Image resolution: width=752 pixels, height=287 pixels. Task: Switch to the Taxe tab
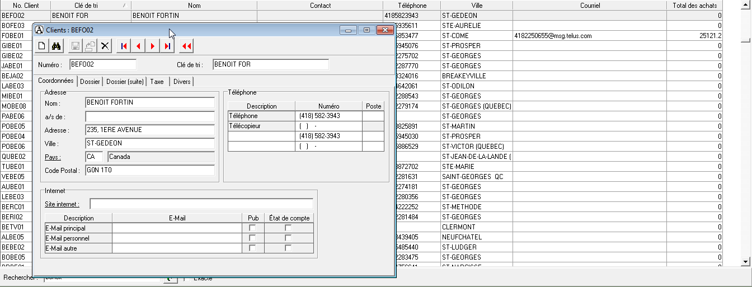[157, 82]
